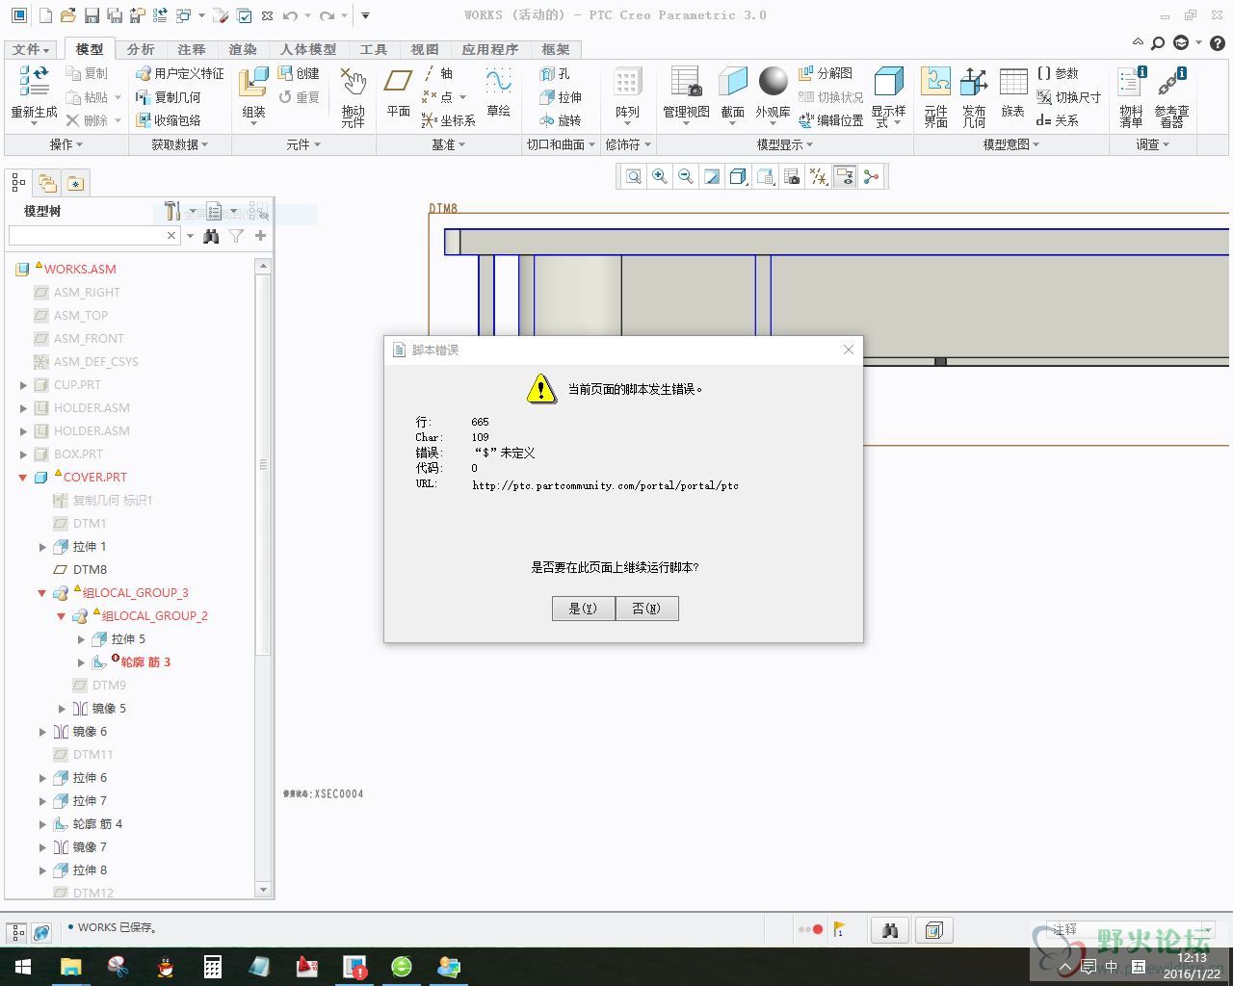This screenshot has width=1233, height=986.
Task: Select the Sketch (草绘) tool
Action: coord(498,83)
